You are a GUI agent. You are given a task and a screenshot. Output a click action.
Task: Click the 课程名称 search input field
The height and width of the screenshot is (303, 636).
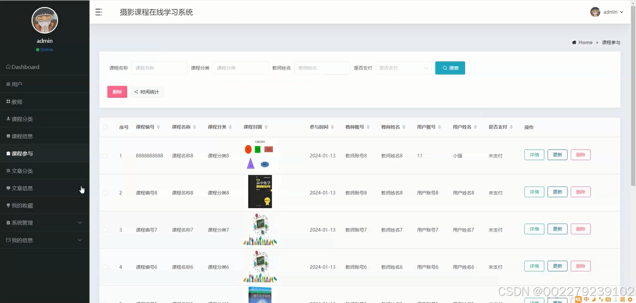159,67
